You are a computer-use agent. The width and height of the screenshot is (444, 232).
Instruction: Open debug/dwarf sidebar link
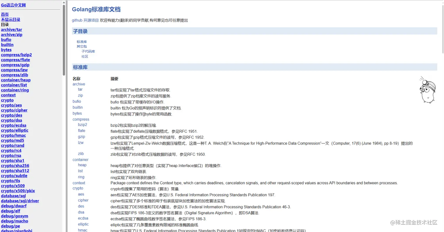pos(14,206)
